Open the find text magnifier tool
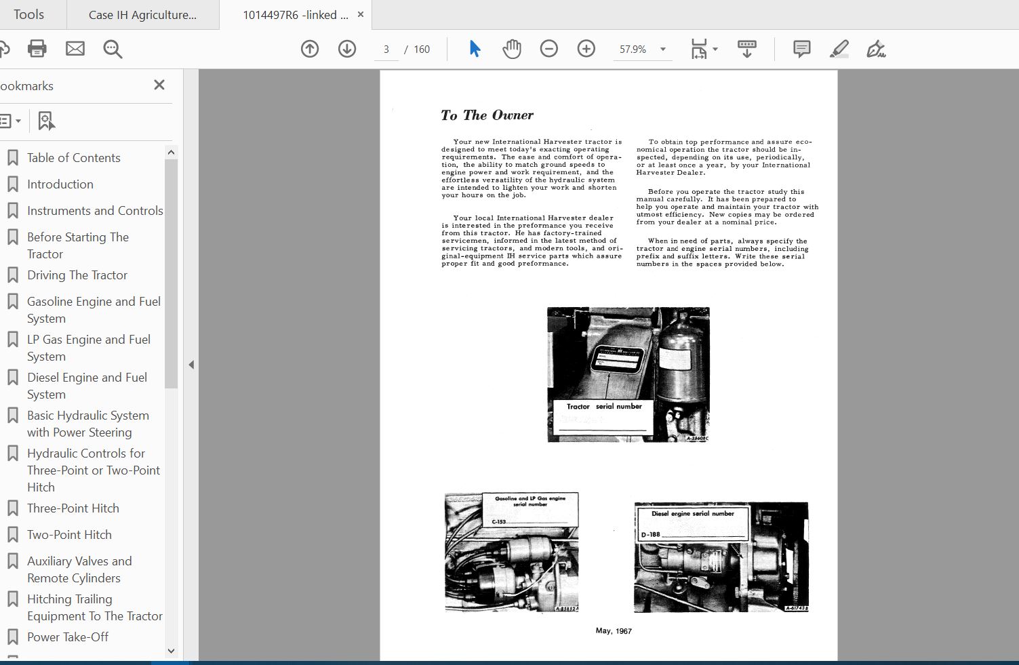The image size is (1019, 665). coord(113,49)
